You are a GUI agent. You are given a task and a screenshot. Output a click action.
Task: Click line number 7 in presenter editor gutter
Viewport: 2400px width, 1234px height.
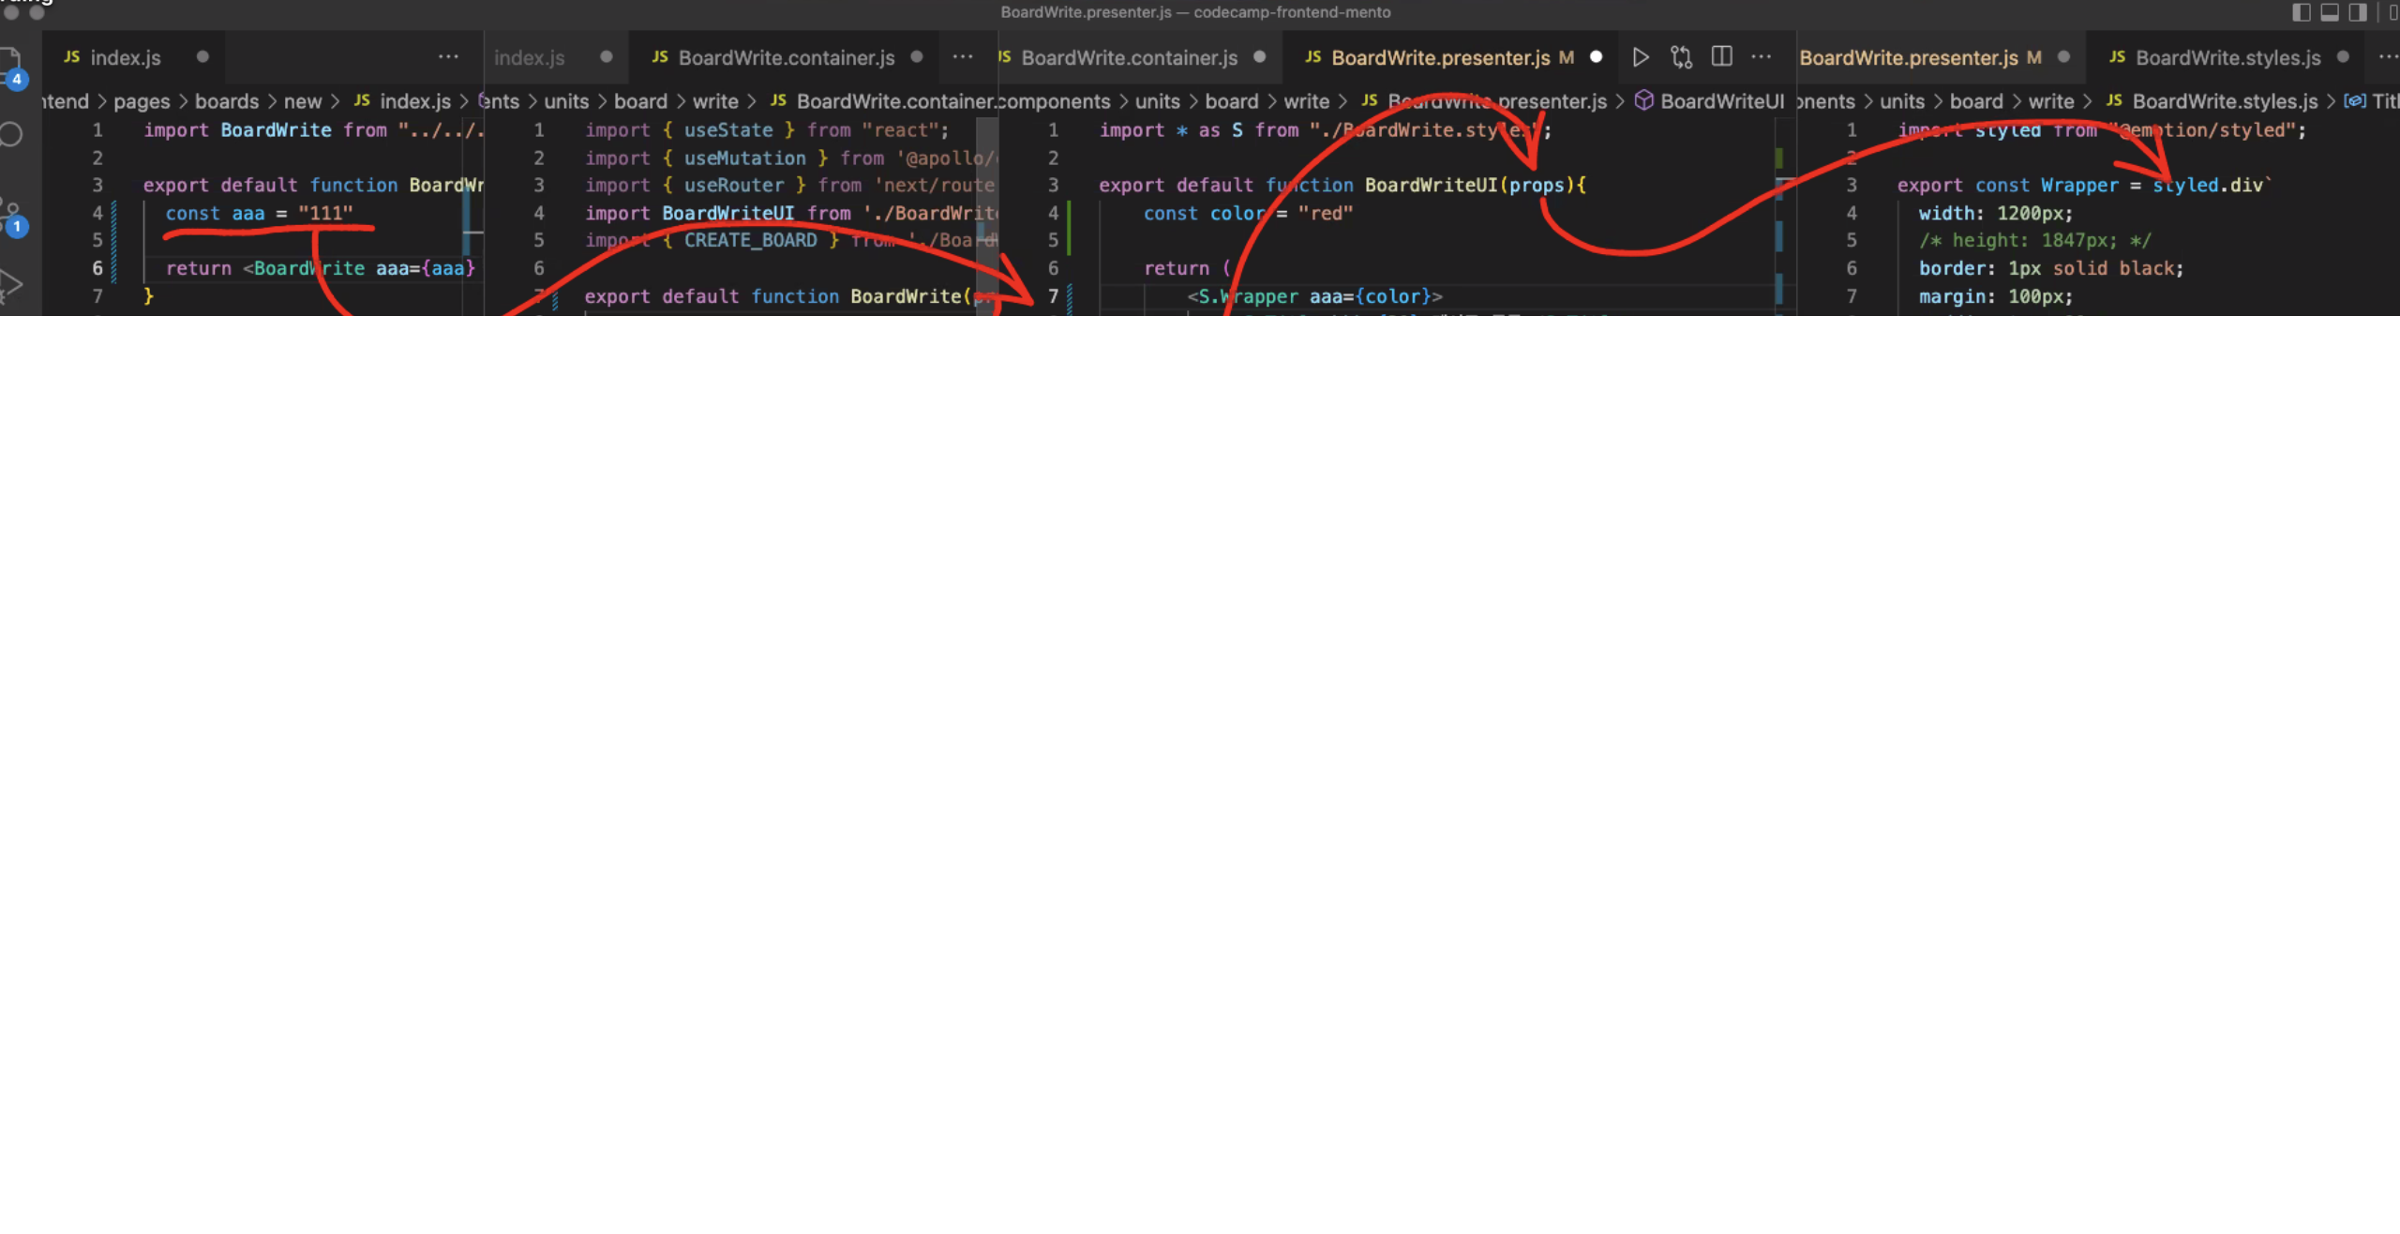(x=1053, y=297)
